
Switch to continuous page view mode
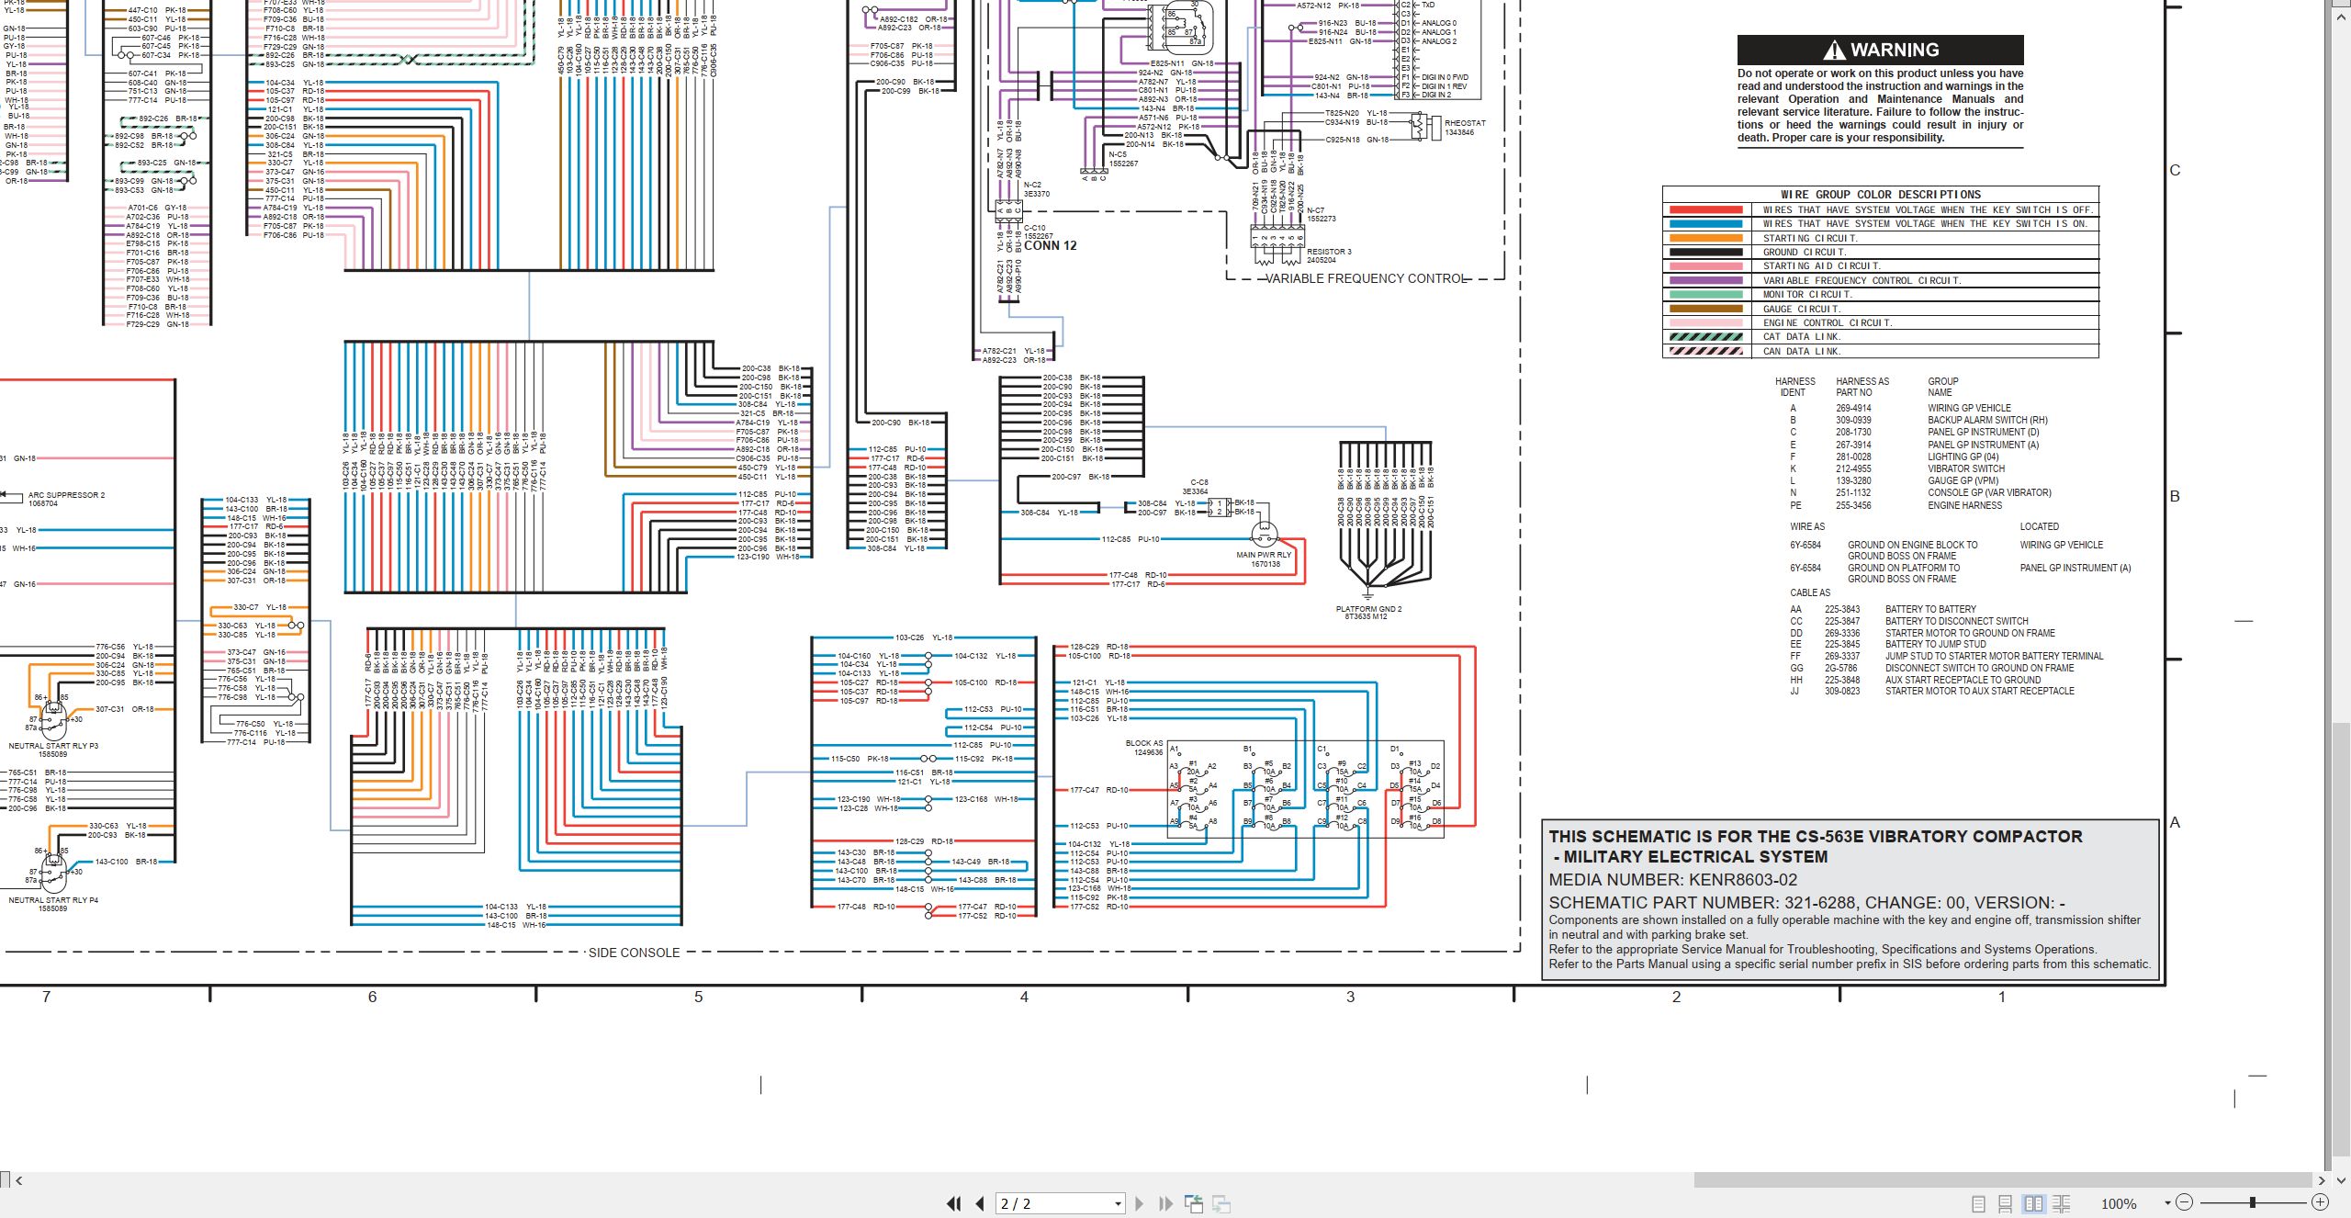(2006, 1203)
